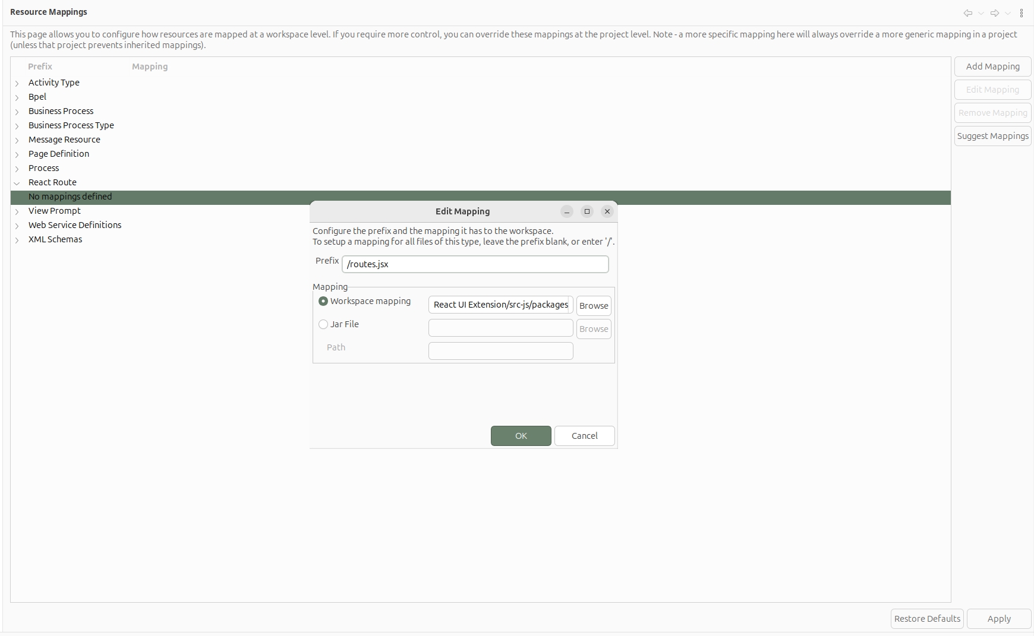
Task: Click the Prefix field containing /routes.jsx
Action: pyautogui.click(x=475, y=264)
